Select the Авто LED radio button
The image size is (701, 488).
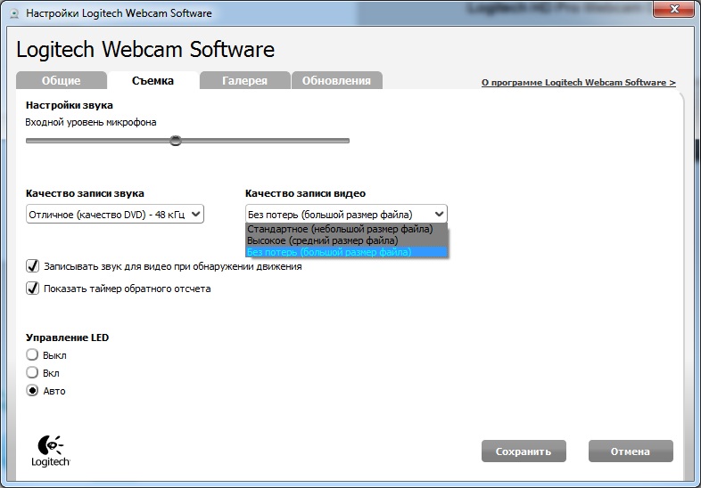(33, 391)
